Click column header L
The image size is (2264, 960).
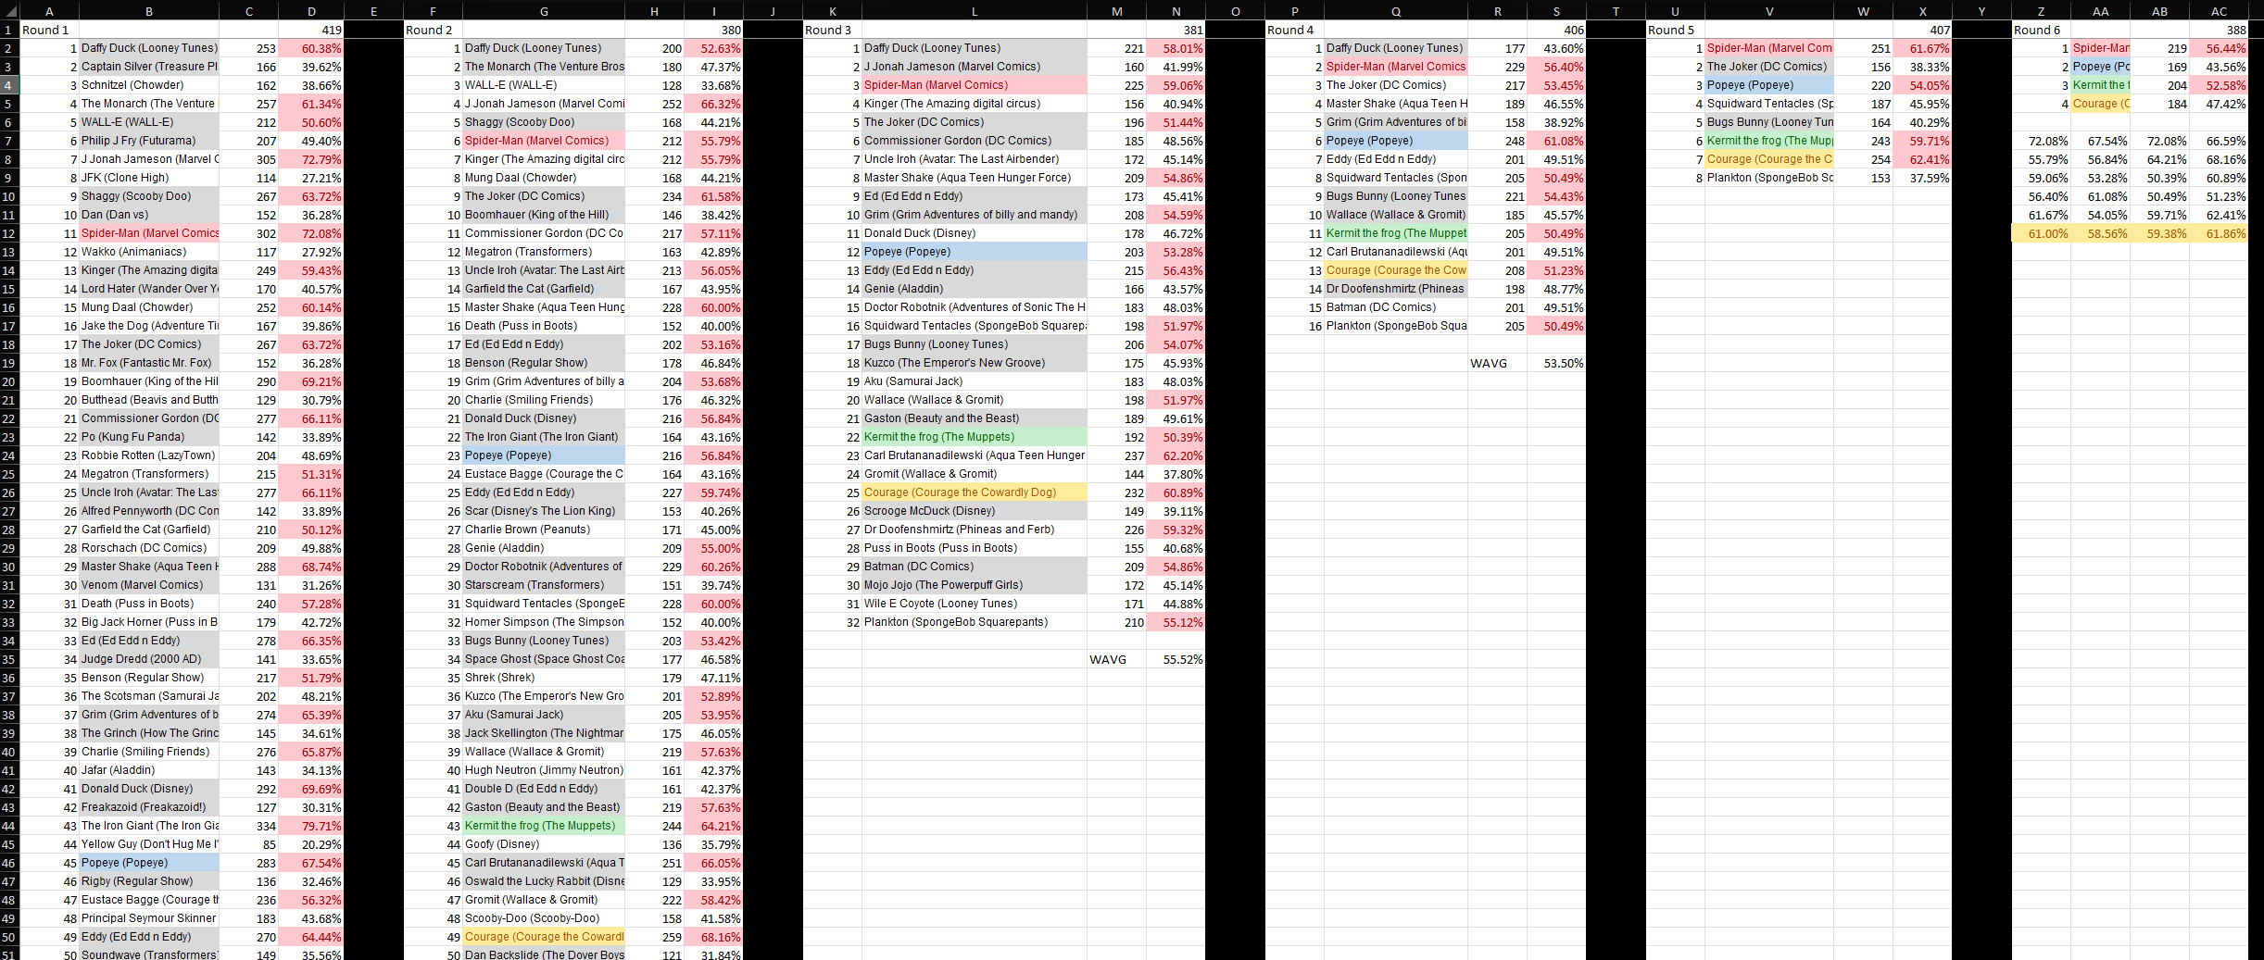coord(975,11)
